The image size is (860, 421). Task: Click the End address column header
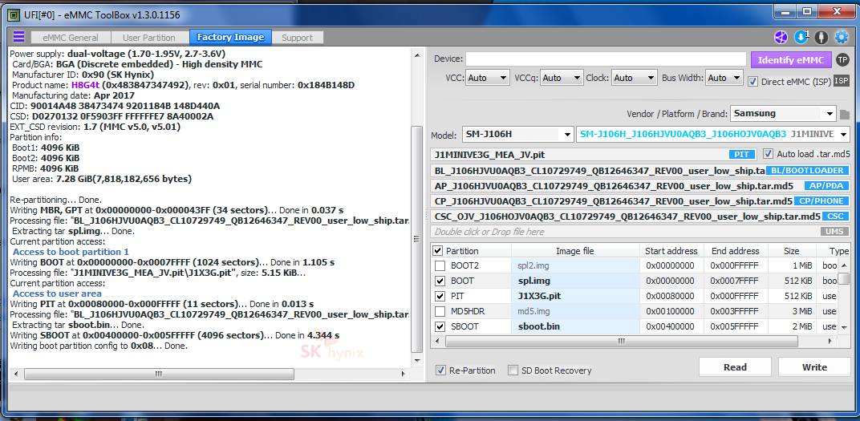pos(736,251)
